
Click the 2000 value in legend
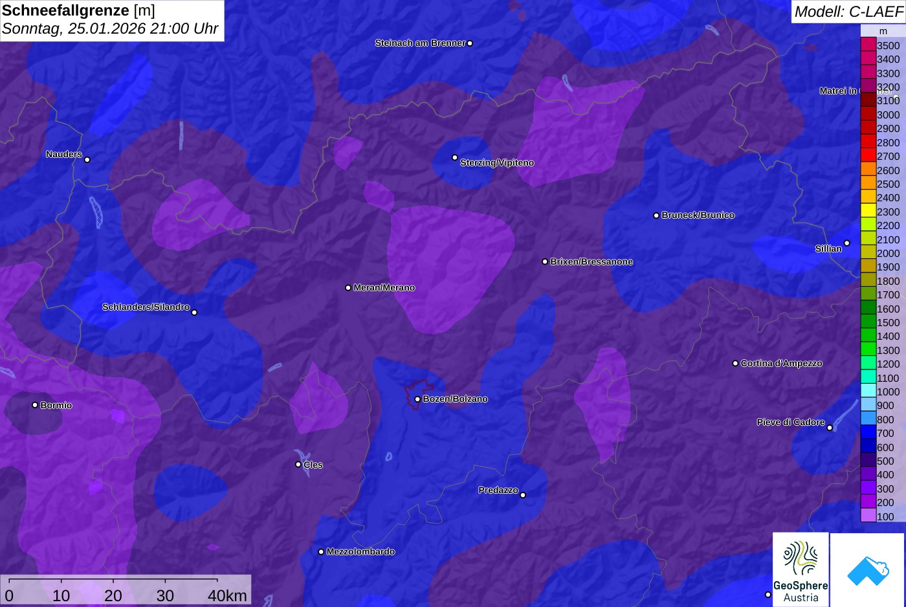(889, 254)
